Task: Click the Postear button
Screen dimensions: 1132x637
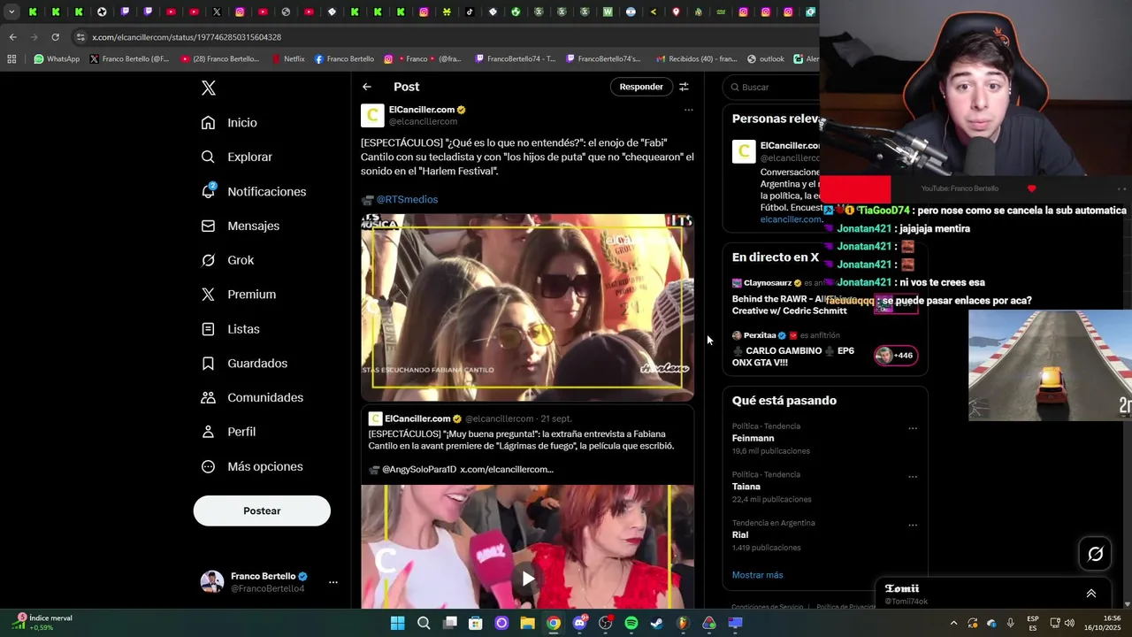Action: click(262, 510)
